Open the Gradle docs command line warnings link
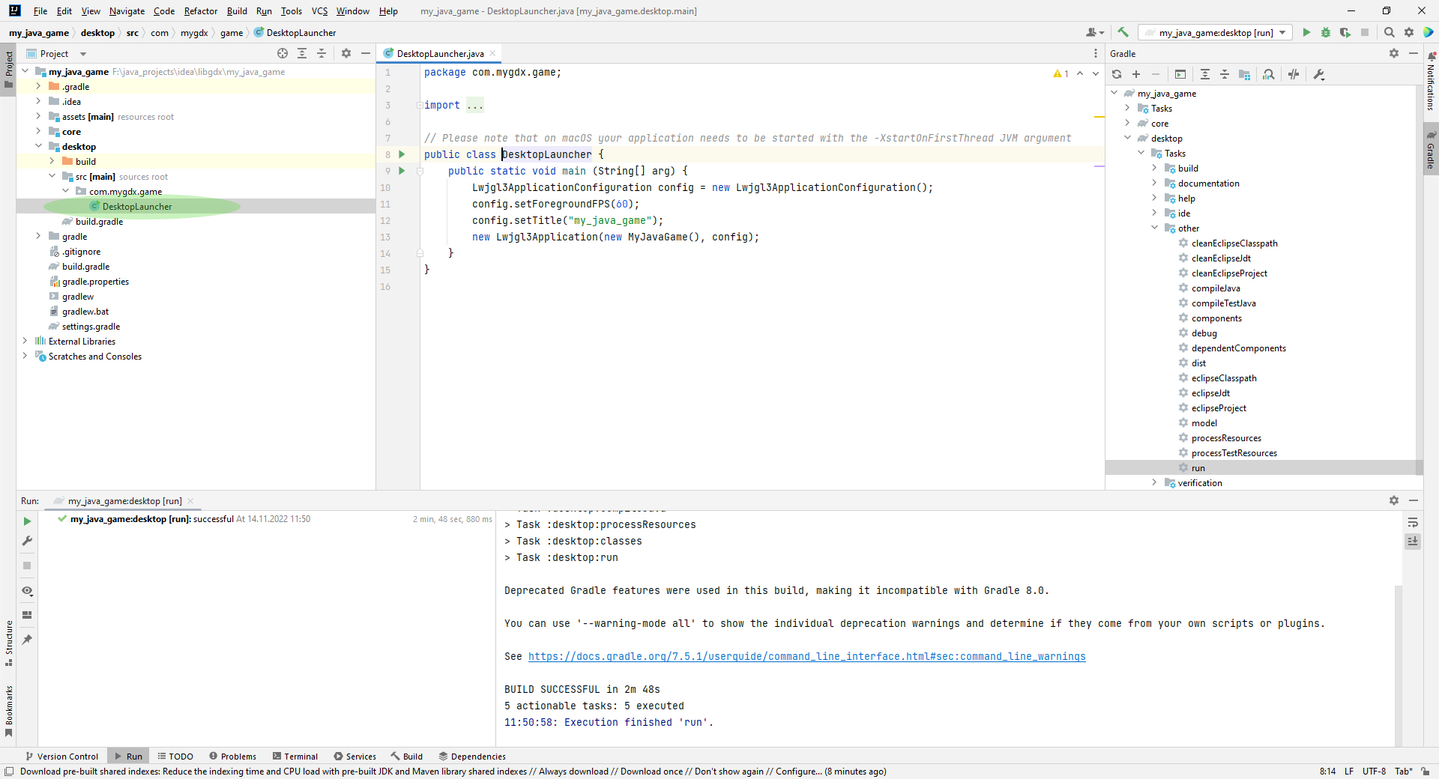 click(806, 656)
